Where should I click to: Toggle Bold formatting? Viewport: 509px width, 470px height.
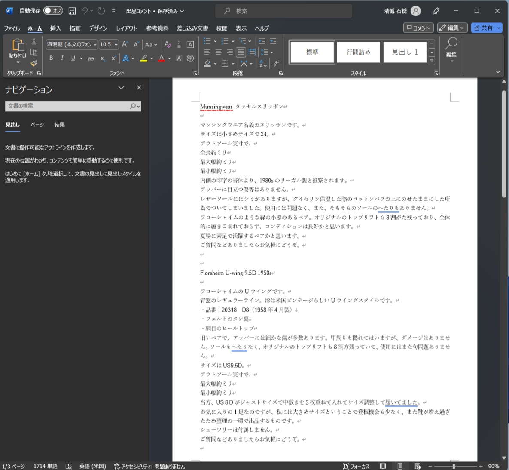pos(51,58)
